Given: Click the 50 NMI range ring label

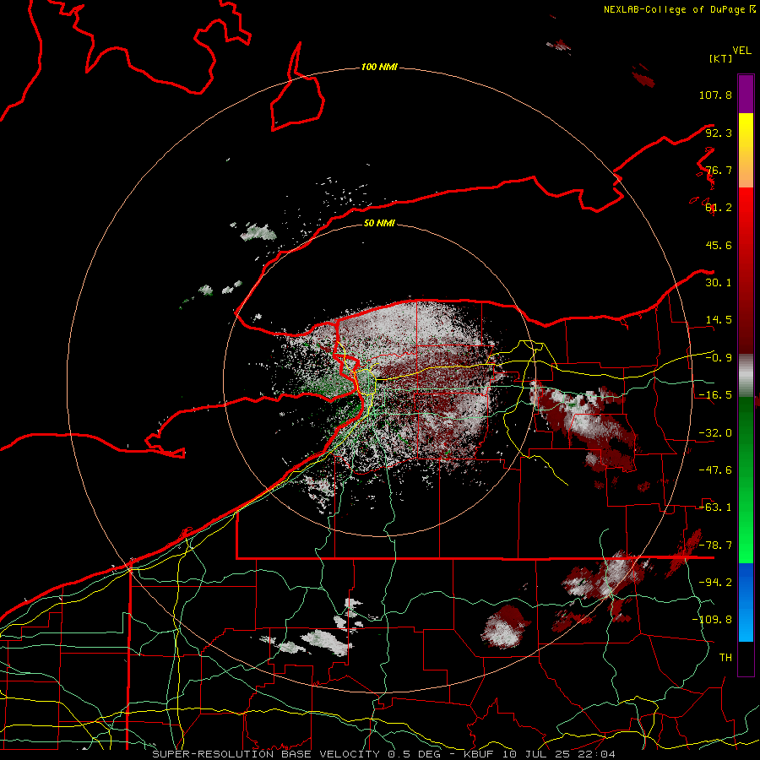Looking at the screenshot, I should point(379,224).
